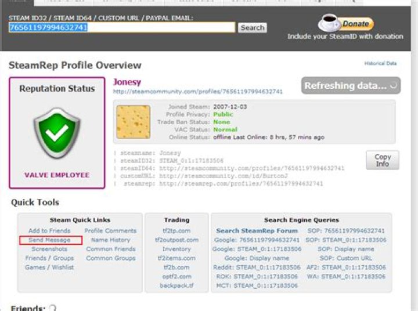Image resolution: width=418 pixels, height=311 pixels.
Task: Open Common Friends link
Action: (x=111, y=249)
